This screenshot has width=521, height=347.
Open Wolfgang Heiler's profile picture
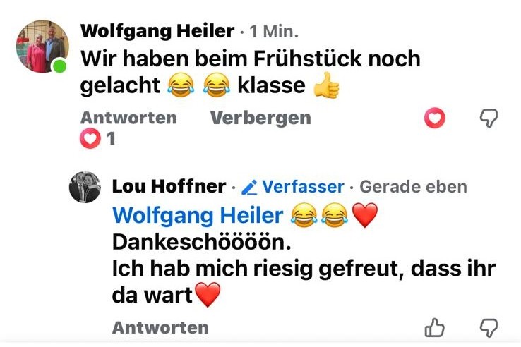(42, 46)
